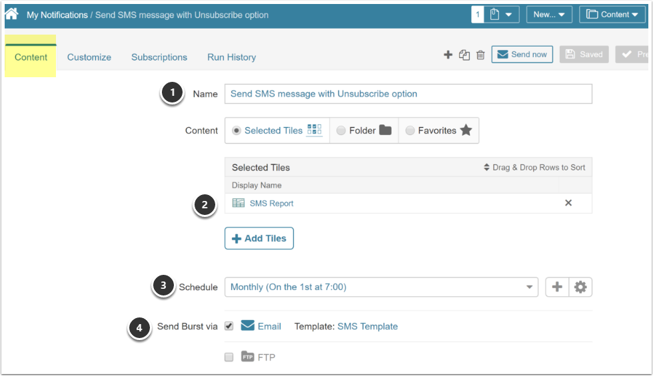This screenshot has width=653, height=376.
Task: Select the Folder radio option
Action: (341, 130)
